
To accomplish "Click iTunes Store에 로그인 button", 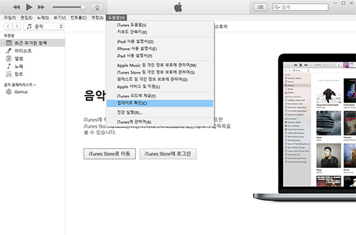I will (168, 154).
